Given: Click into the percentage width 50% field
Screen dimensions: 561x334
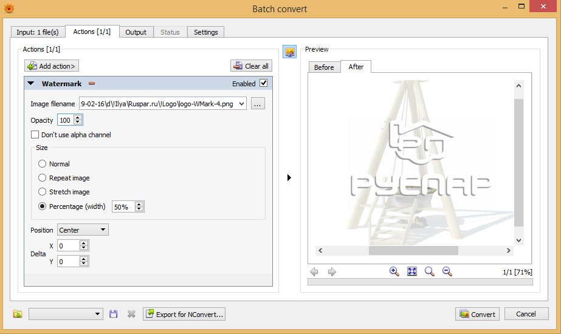Looking at the screenshot, I should pyautogui.click(x=123, y=206).
